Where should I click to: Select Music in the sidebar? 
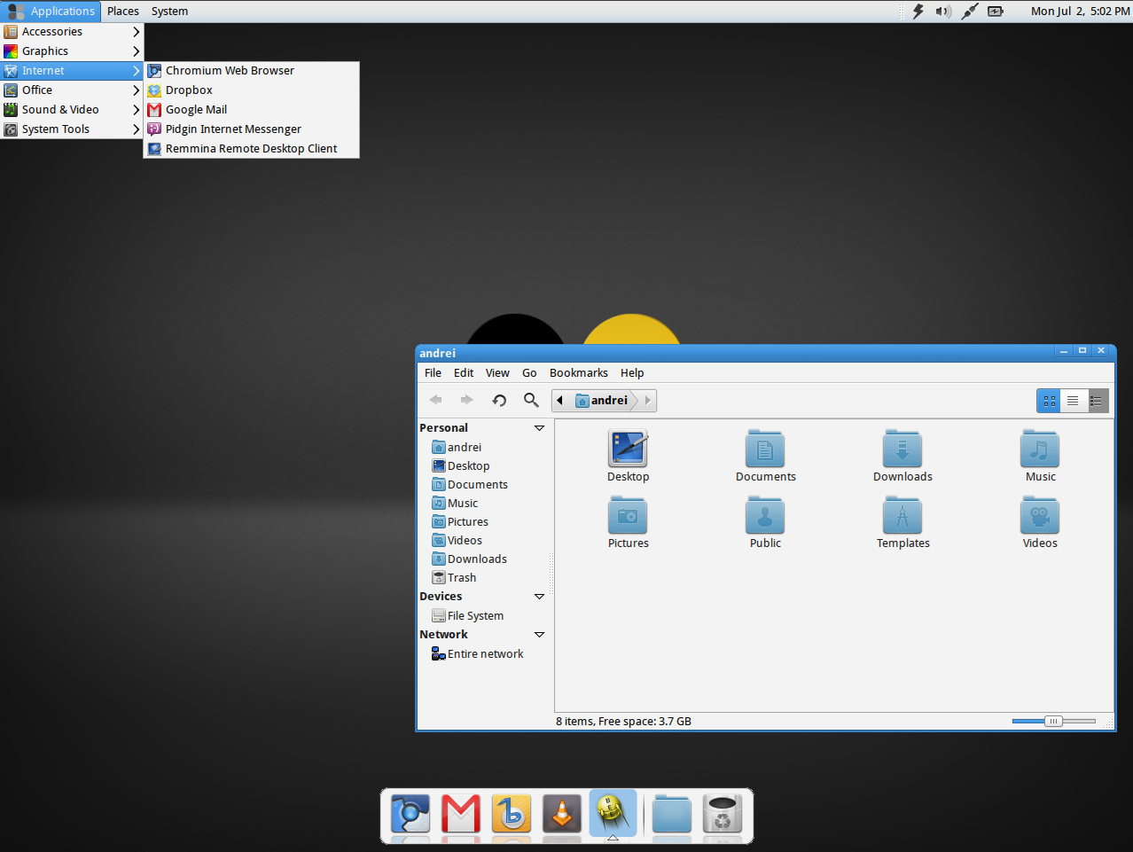pyautogui.click(x=455, y=504)
